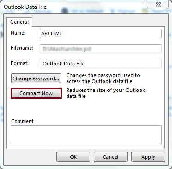Click the blurred Filename path field
This screenshot has height=169, width=172.
tap(101, 49)
